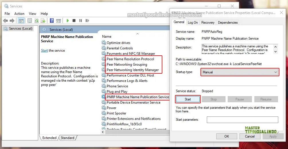This screenshot has width=288, height=149.
Task: Click gear icon beside Power service
Action: coord(104,108)
